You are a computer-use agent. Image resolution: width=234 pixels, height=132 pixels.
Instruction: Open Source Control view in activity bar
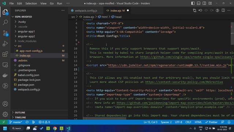coord(5,33)
